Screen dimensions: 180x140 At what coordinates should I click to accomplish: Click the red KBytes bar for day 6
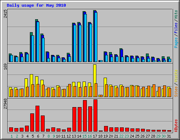tap(37, 119)
